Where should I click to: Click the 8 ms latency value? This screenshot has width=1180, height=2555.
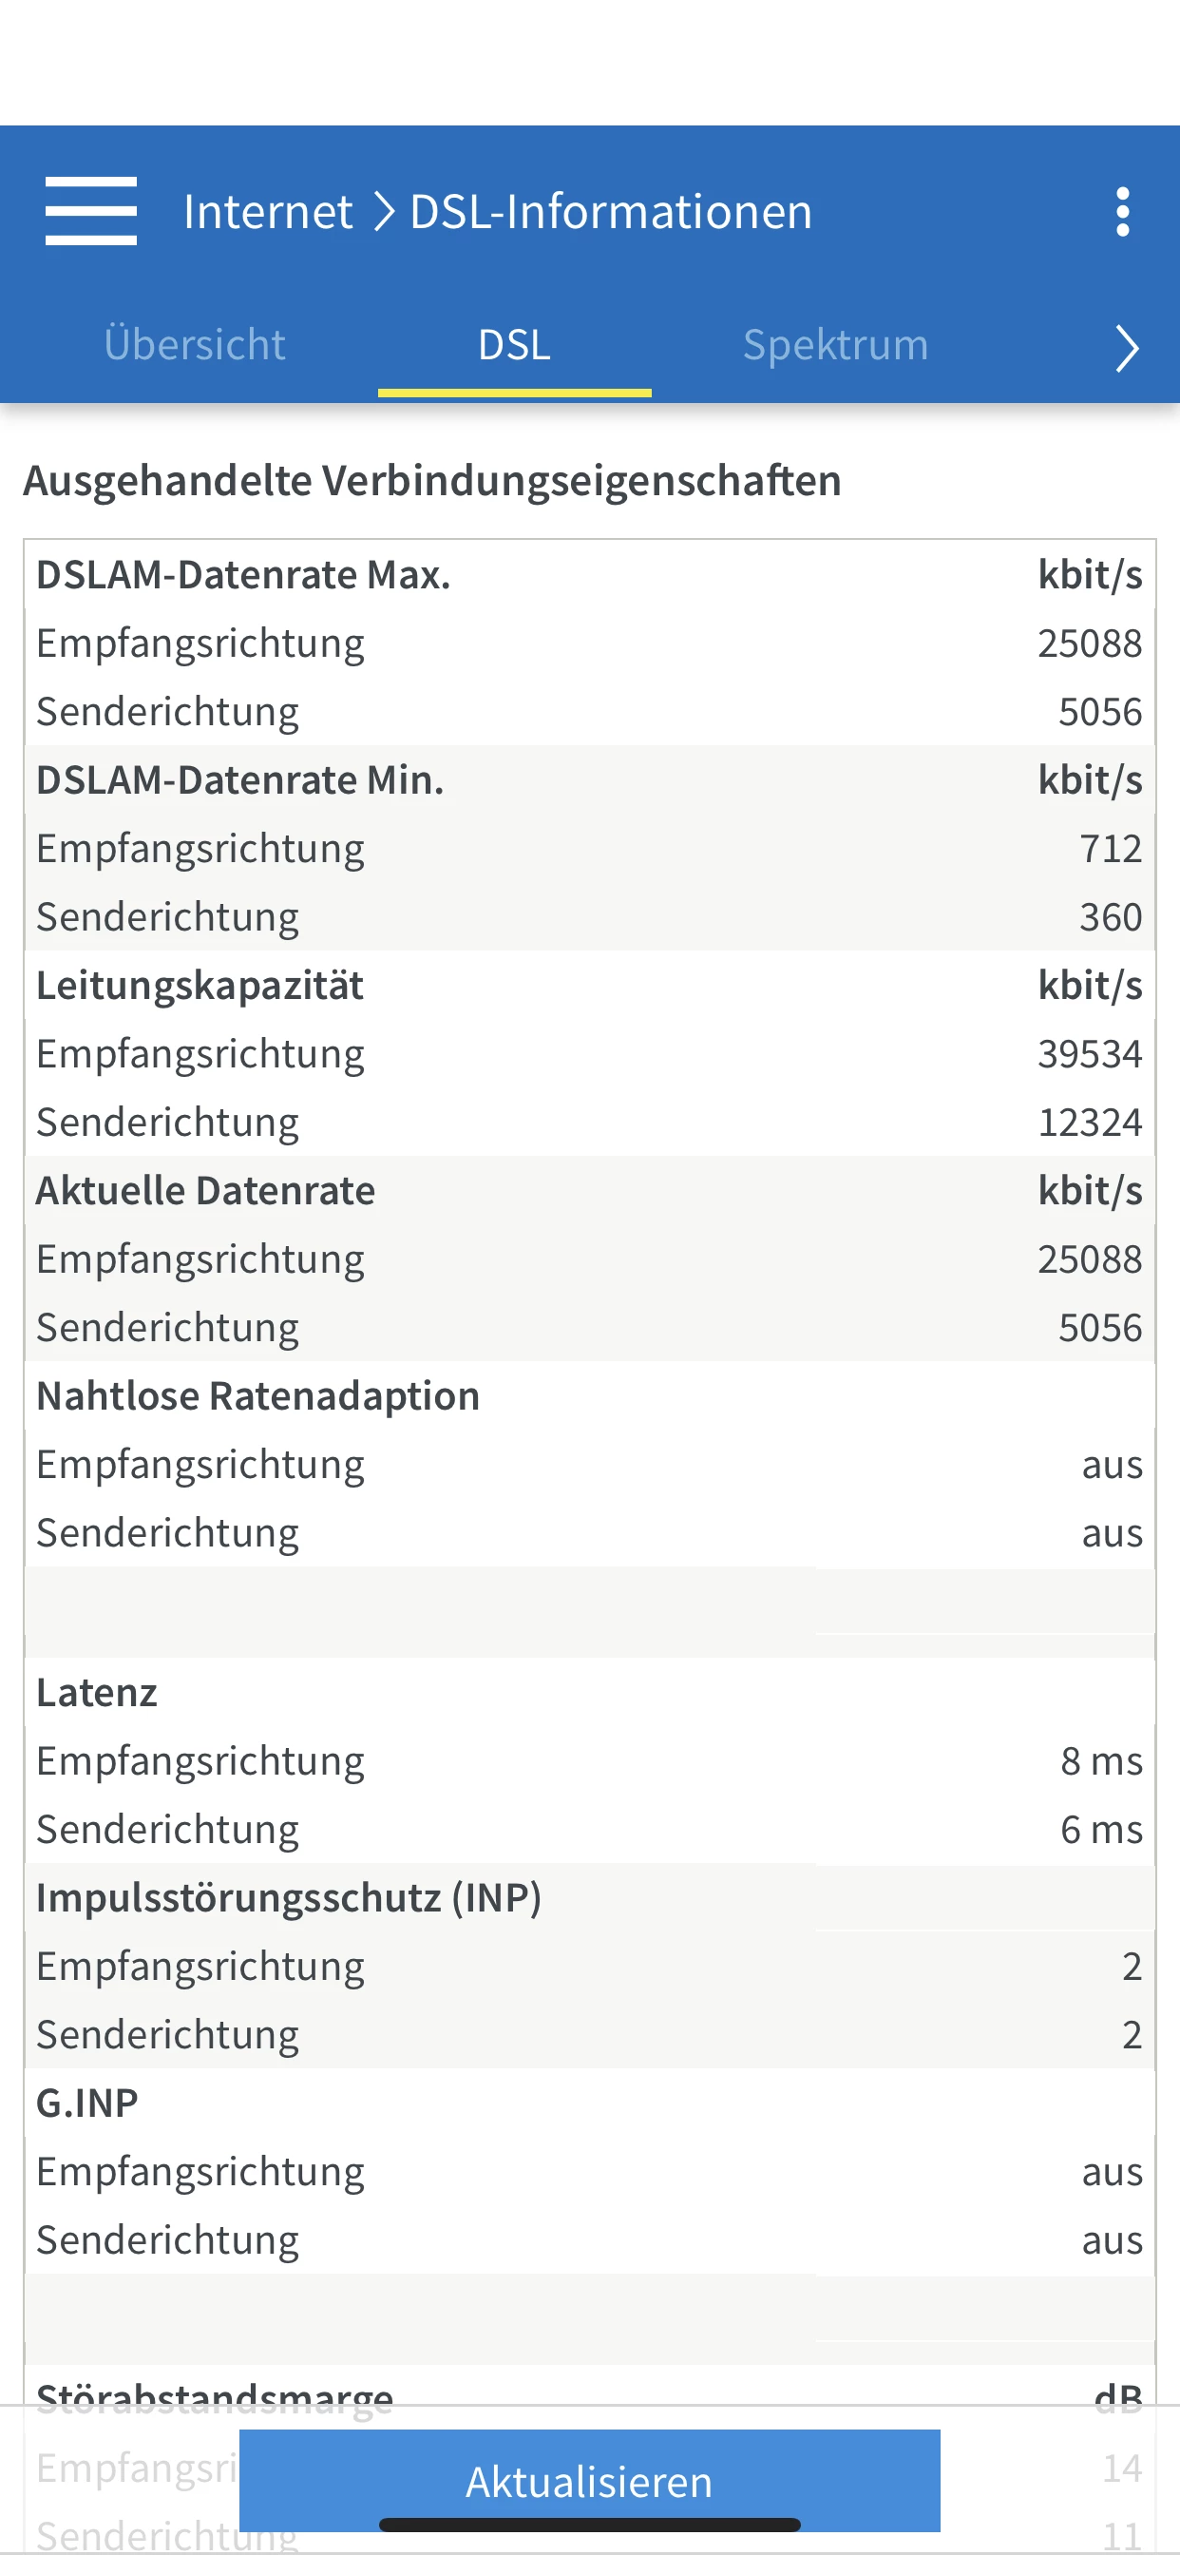[x=1101, y=1761]
